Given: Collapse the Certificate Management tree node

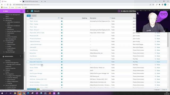Looking at the screenshot, I should click(x=4, y=63).
